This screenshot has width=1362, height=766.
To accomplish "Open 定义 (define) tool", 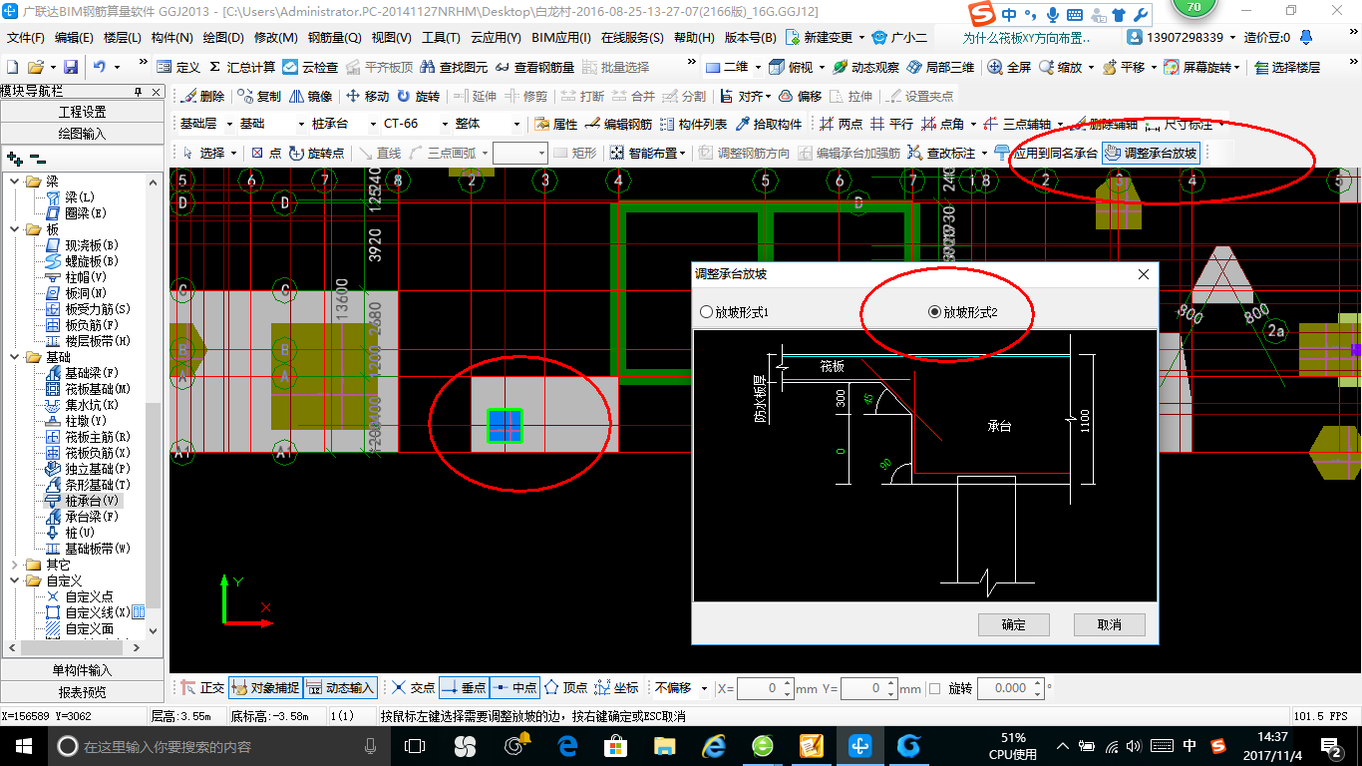I will [x=178, y=67].
